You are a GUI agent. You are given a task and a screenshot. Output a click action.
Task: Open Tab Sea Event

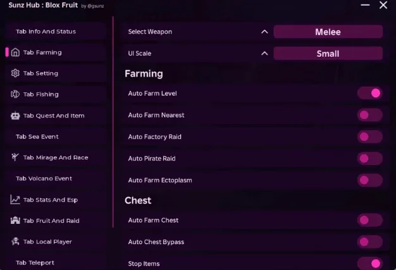coord(37,137)
